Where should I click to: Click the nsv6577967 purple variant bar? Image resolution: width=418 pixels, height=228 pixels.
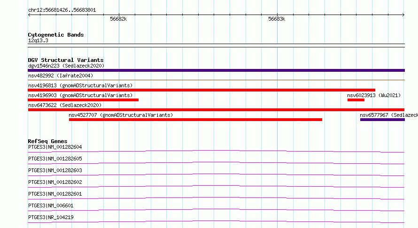pos(382,120)
